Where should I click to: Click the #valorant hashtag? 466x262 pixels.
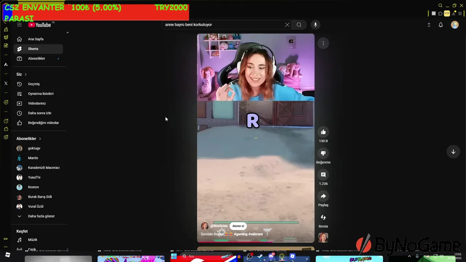(256, 234)
